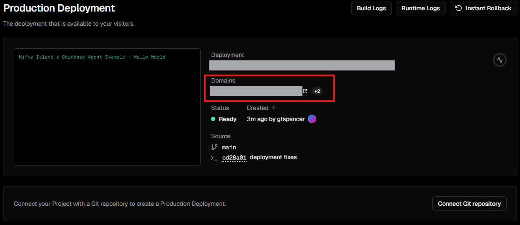
Task: Open Runtime Logs
Action: pyautogui.click(x=420, y=8)
